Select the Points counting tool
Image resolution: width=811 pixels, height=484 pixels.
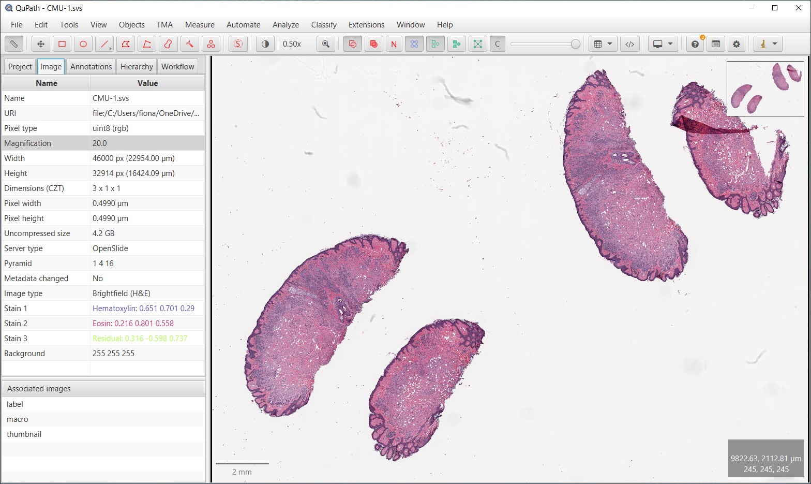[211, 44]
